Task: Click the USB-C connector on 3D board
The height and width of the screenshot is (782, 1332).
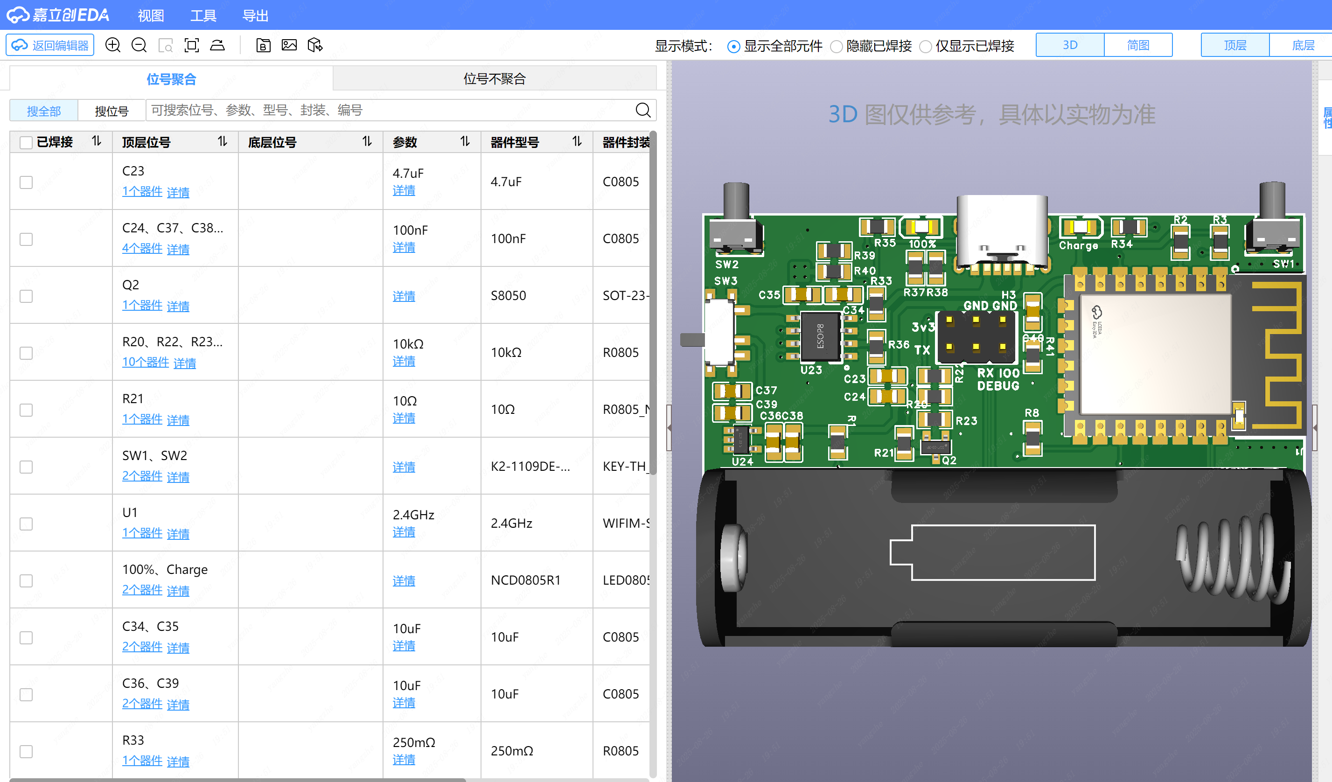Action: (1002, 231)
